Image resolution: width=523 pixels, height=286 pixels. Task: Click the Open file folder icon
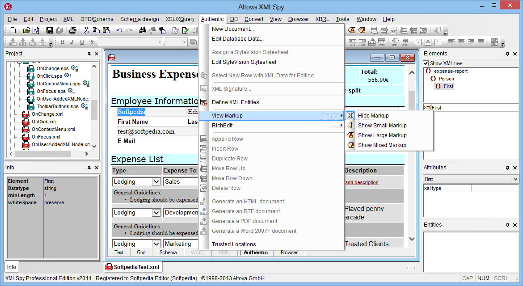[26, 30]
